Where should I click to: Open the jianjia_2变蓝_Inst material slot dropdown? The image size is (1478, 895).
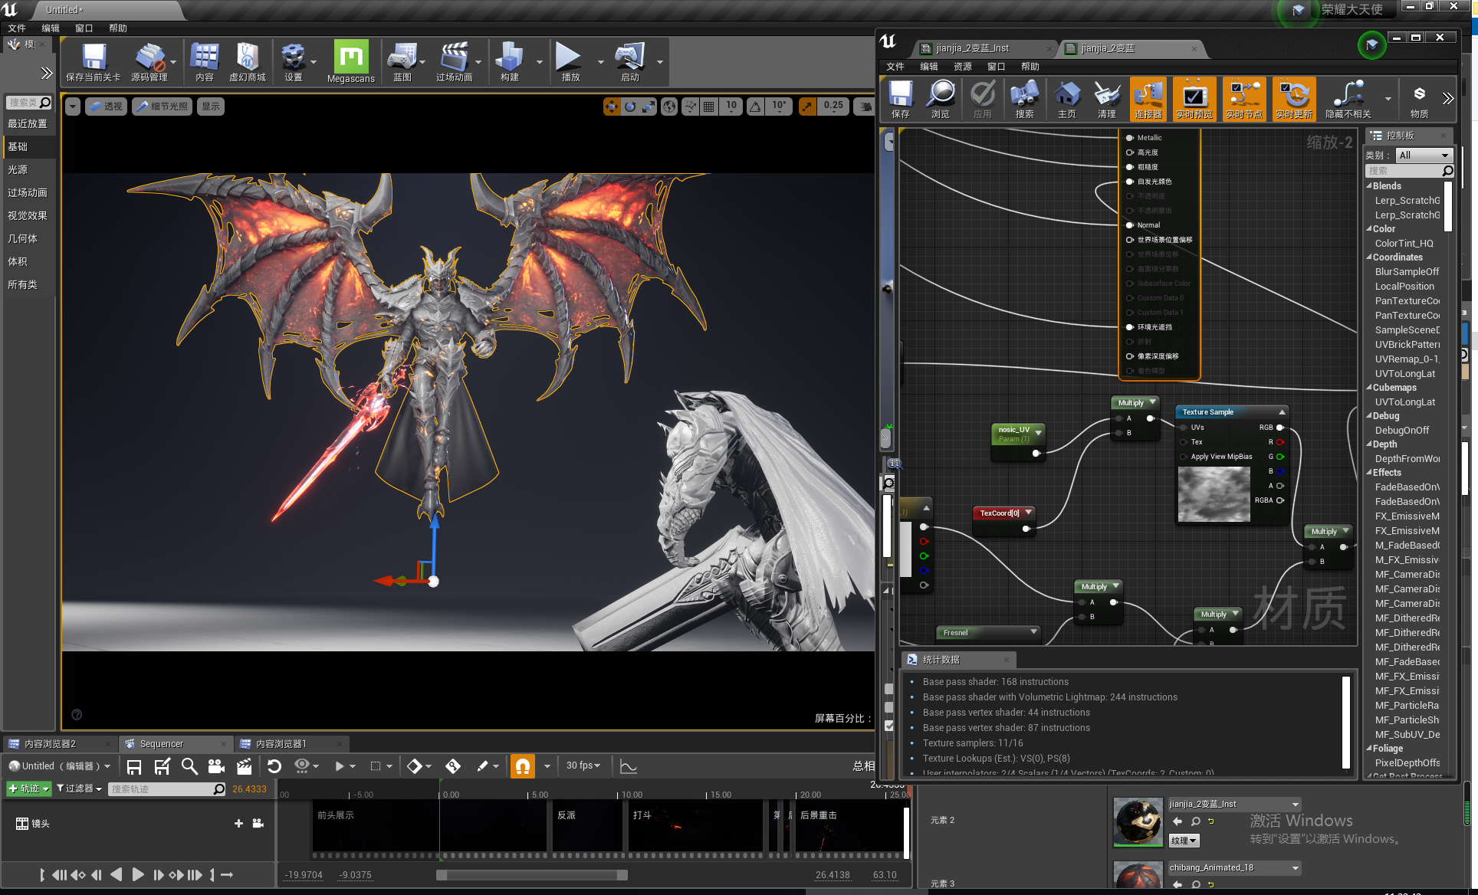1234,805
